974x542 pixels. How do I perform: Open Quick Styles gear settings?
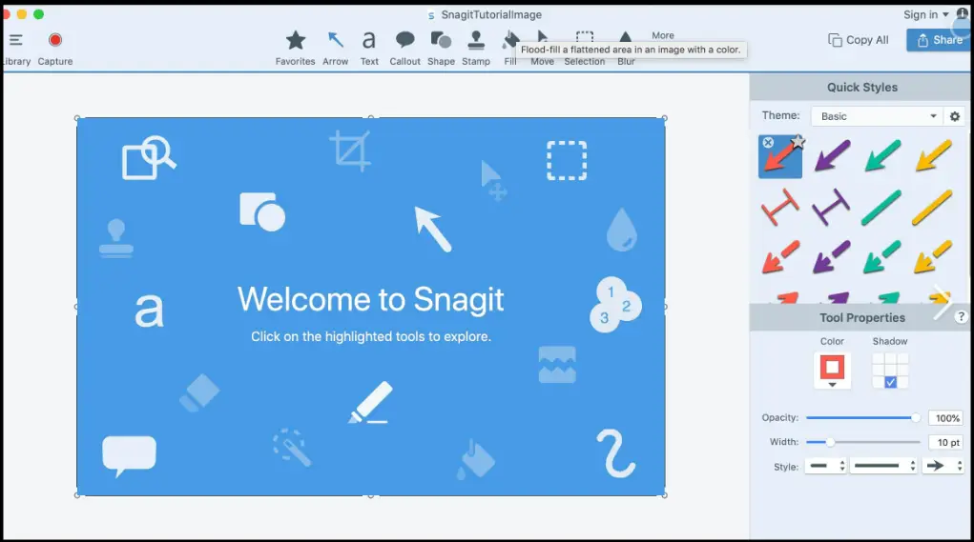(955, 116)
